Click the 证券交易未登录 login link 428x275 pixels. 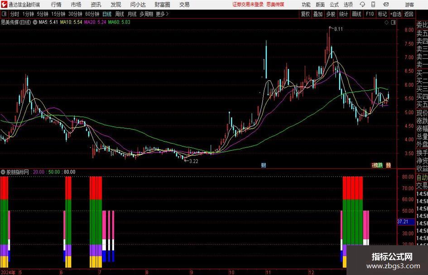(248, 5)
